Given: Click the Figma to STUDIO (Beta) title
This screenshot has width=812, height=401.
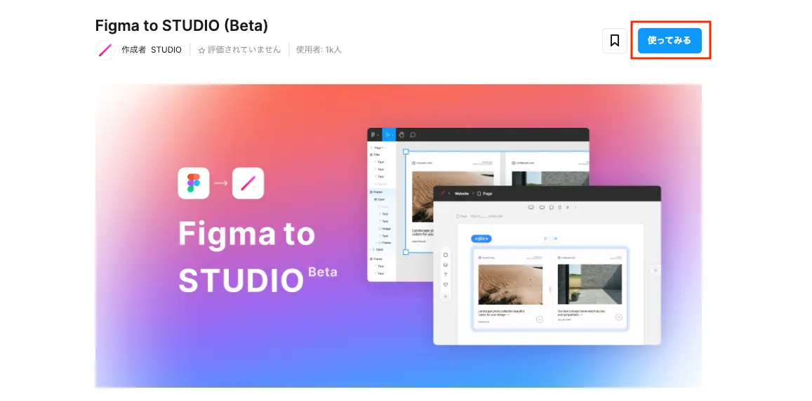Looking at the screenshot, I should [182, 25].
